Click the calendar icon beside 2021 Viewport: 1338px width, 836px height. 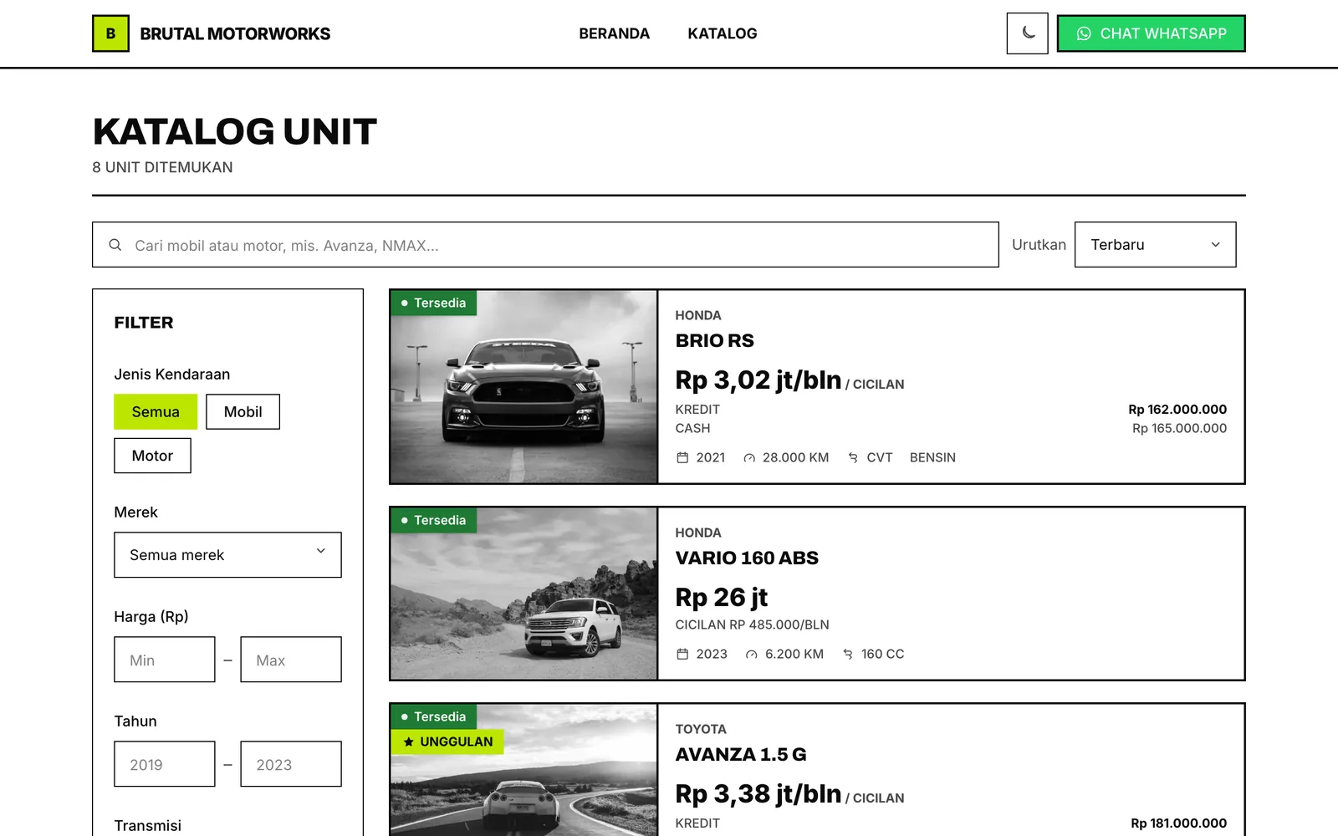[x=682, y=457]
